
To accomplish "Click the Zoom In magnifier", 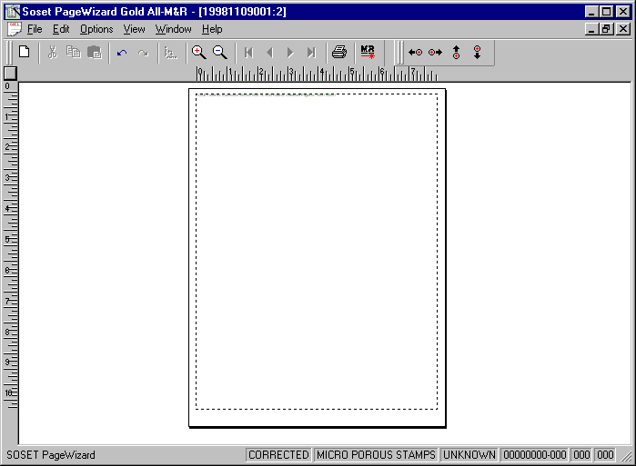I will pyautogui.click(x=199, y=53).
